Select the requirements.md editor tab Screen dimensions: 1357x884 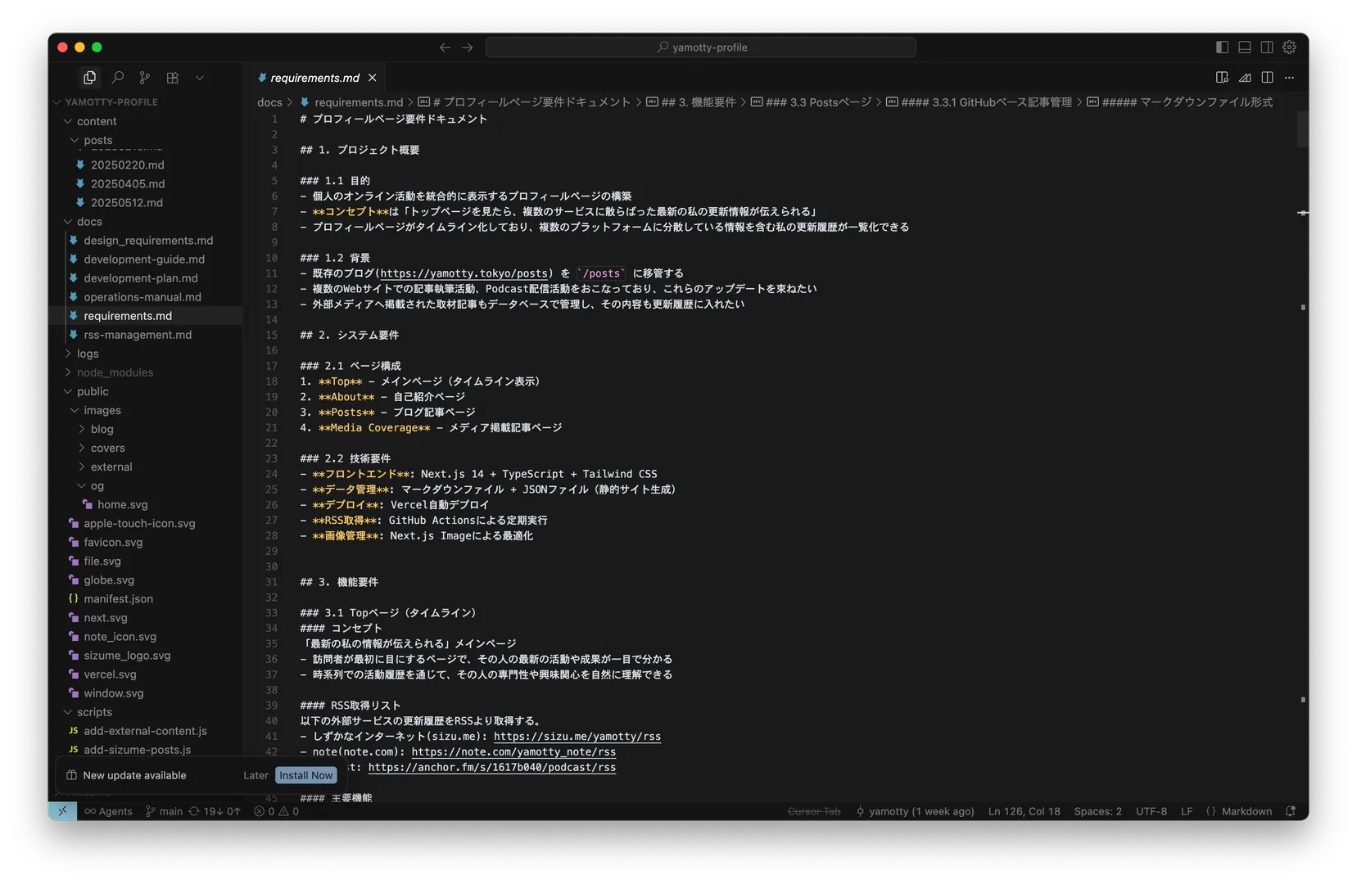tap(314, 78)
